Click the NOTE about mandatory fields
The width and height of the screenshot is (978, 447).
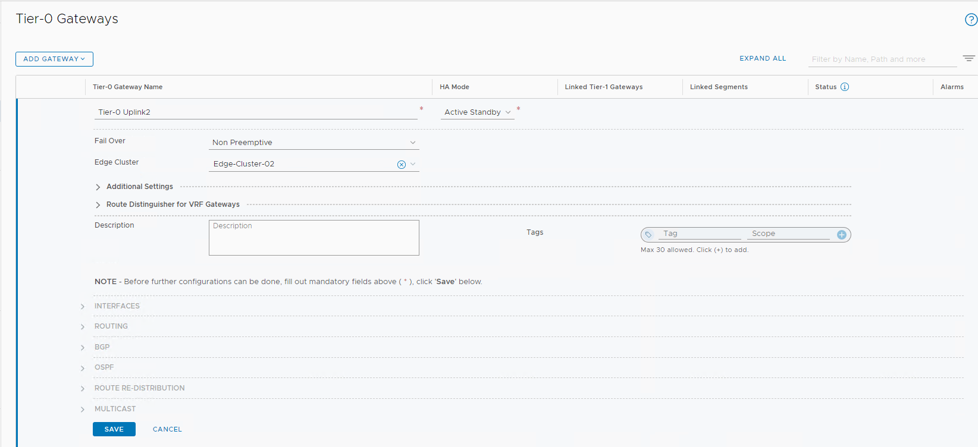289,282
